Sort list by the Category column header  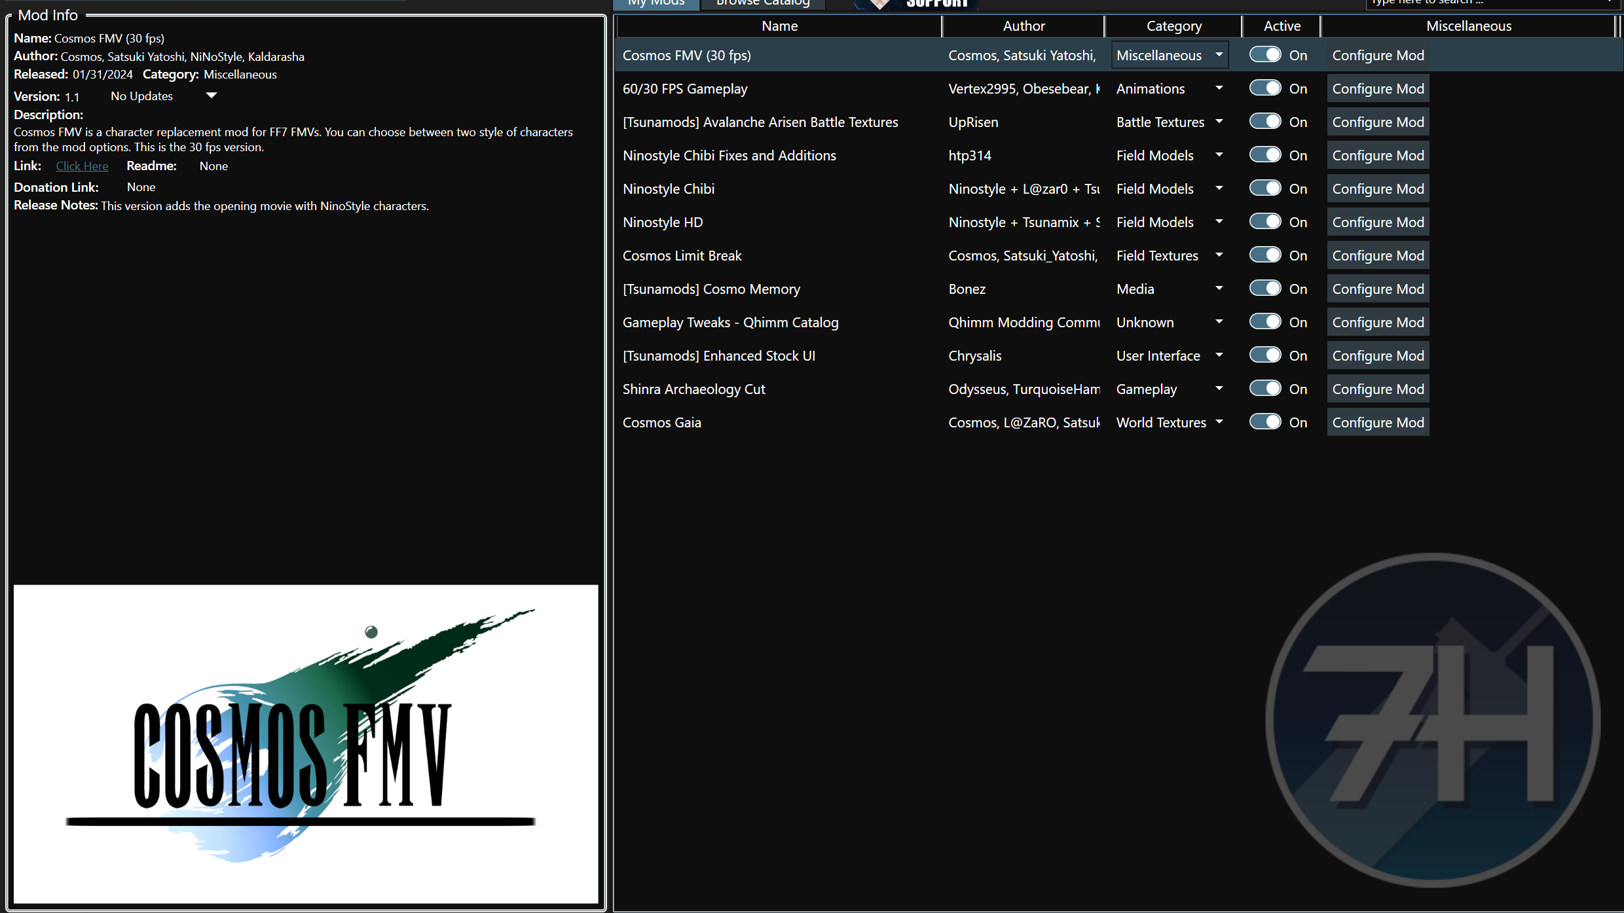pos(1173,26)
